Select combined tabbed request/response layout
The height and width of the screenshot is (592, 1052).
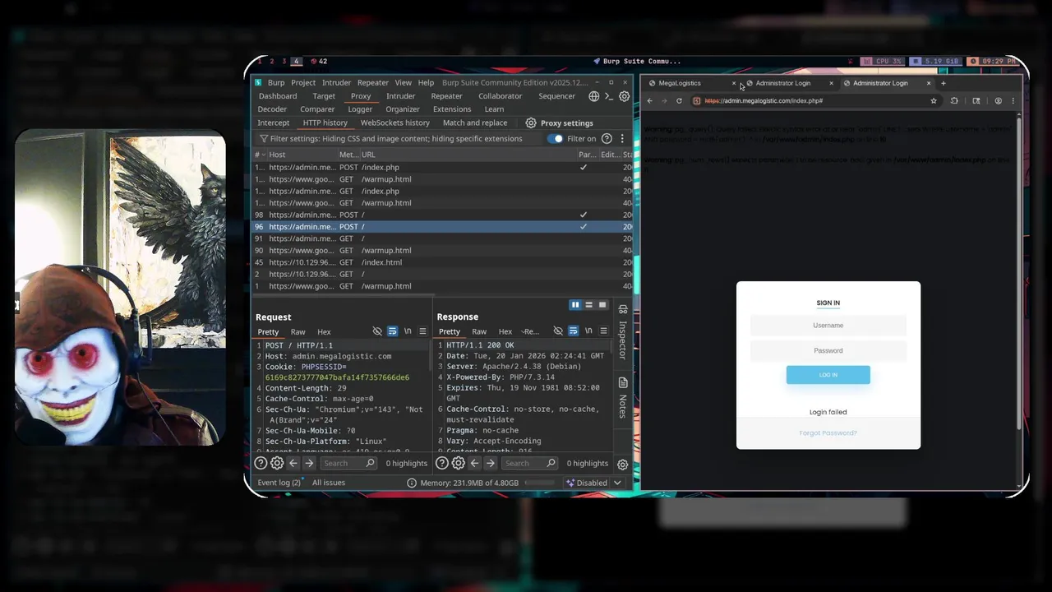click(x=602, y=305)
